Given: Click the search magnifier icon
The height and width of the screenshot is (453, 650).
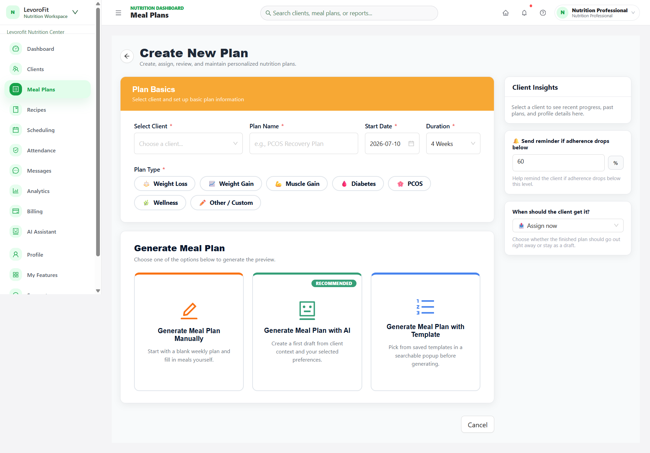Looking at the screenshot, I should tap(268, 13).
